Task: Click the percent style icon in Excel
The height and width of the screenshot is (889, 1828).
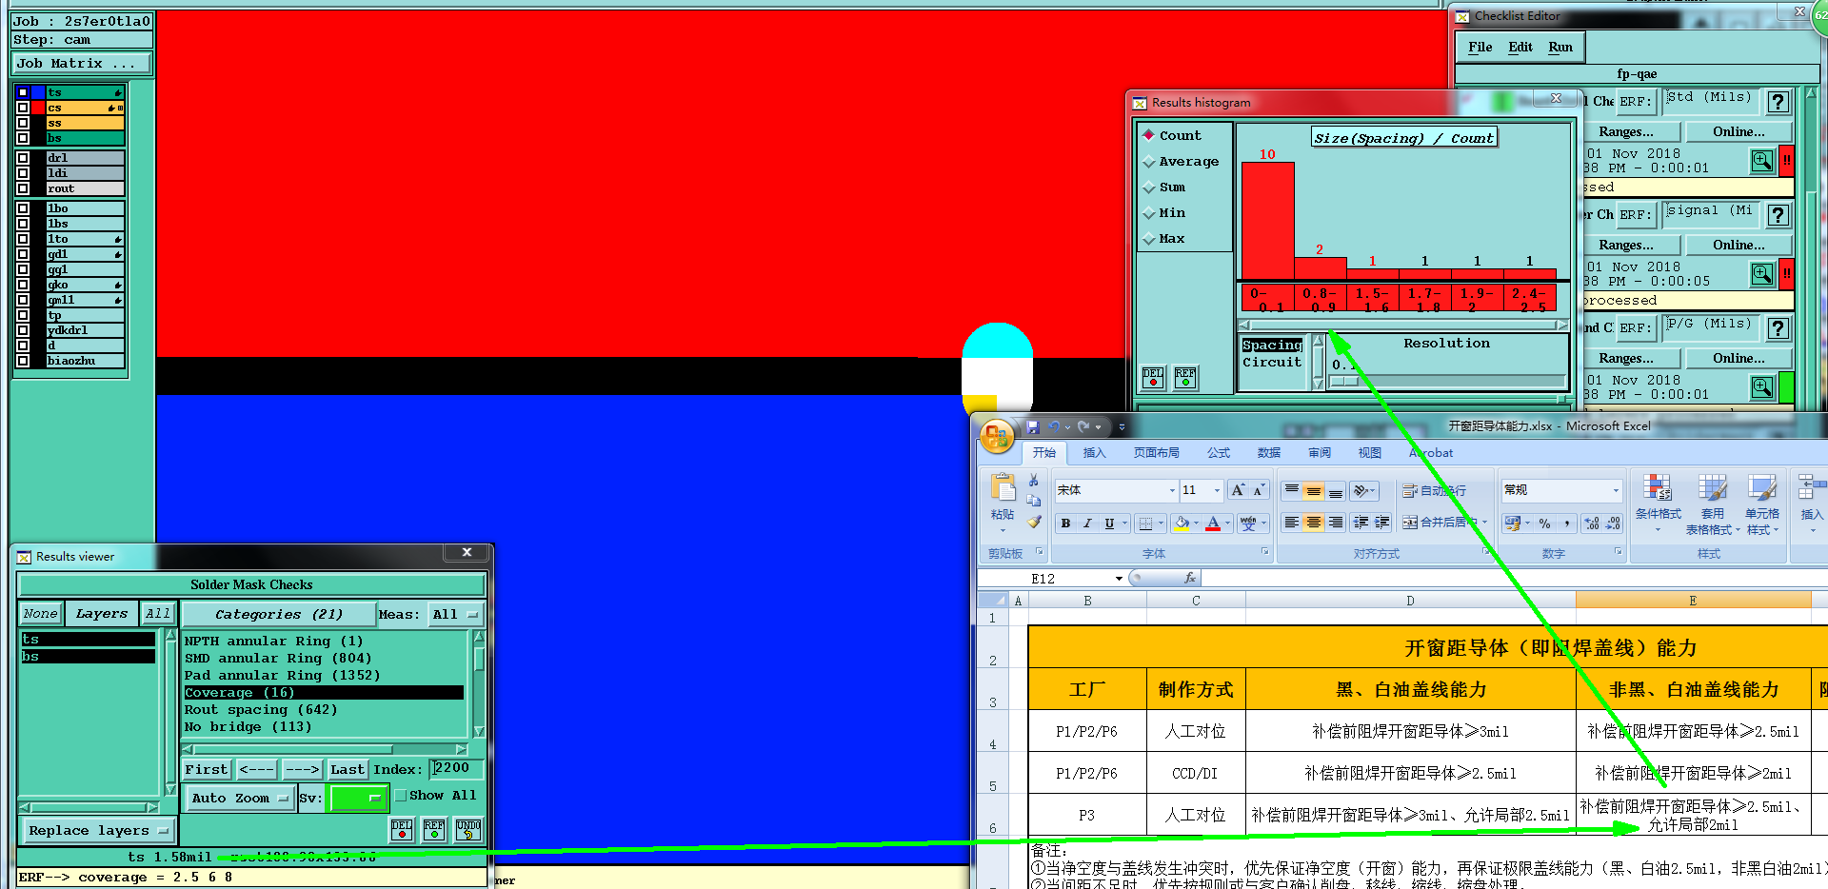Action: click(x=1544, y=523)
